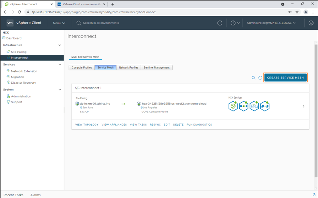The image size is (318, 198).
Task: Collapse the Services section in the sidebar
Action: pyautogui.click(x=60, y=65)
